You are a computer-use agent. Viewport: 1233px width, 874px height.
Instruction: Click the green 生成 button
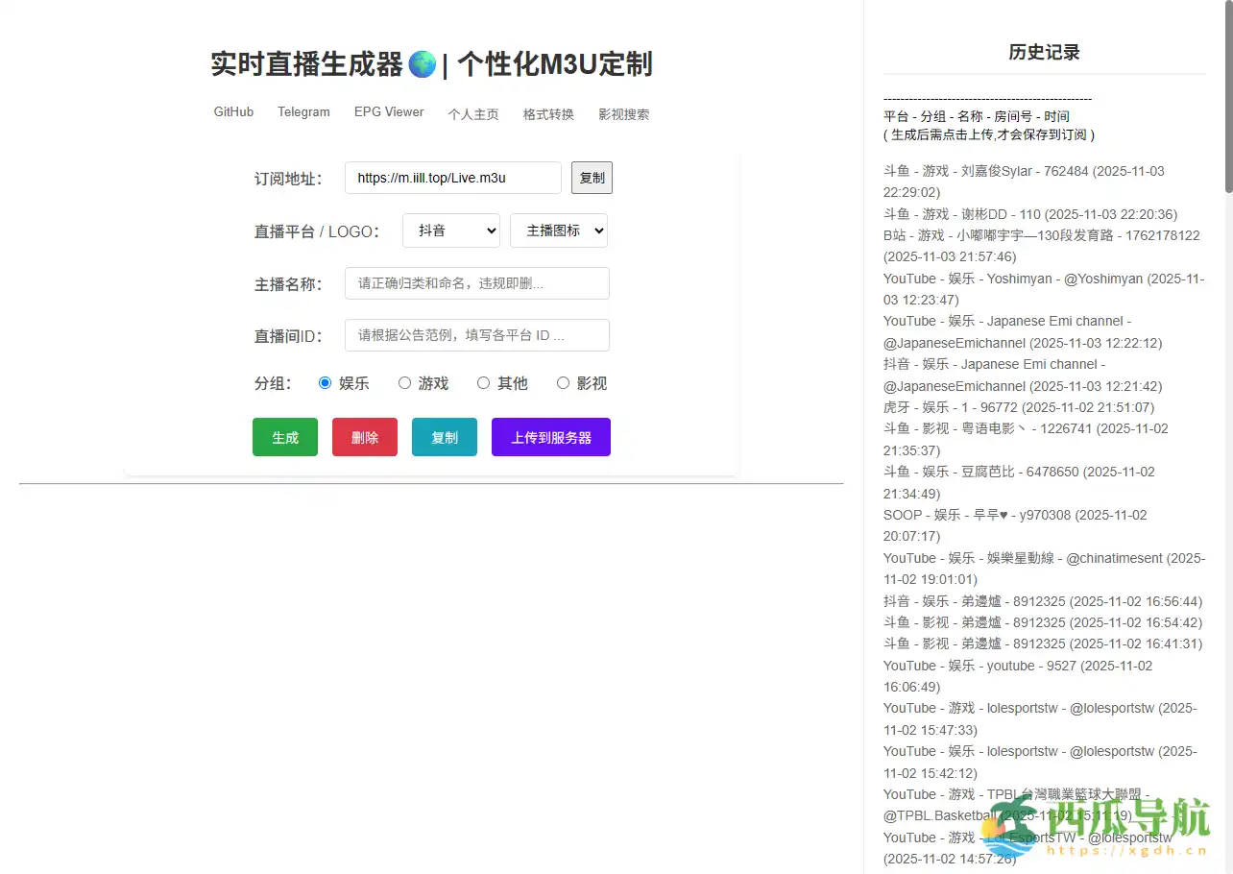tap(284, 437)
